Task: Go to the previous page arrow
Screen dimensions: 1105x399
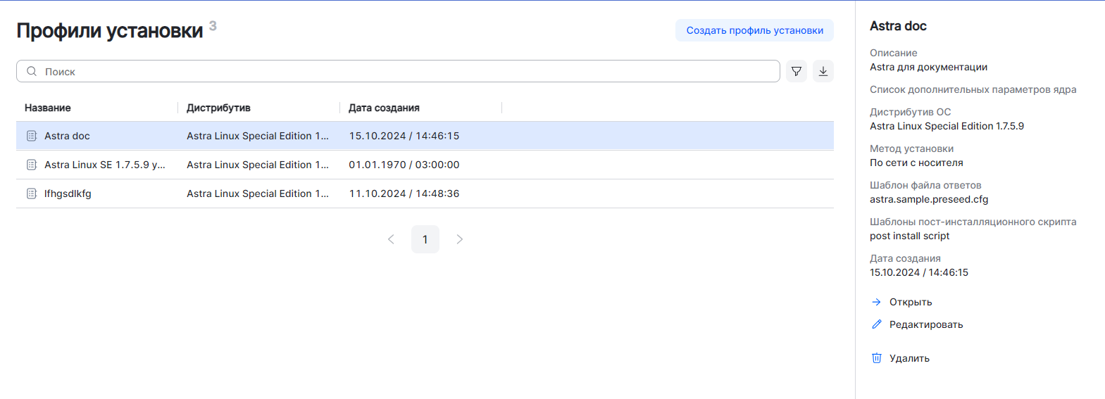Action: coord(391,239)
